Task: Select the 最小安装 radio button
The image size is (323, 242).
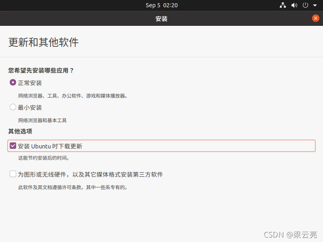Action: coord(13,107)
